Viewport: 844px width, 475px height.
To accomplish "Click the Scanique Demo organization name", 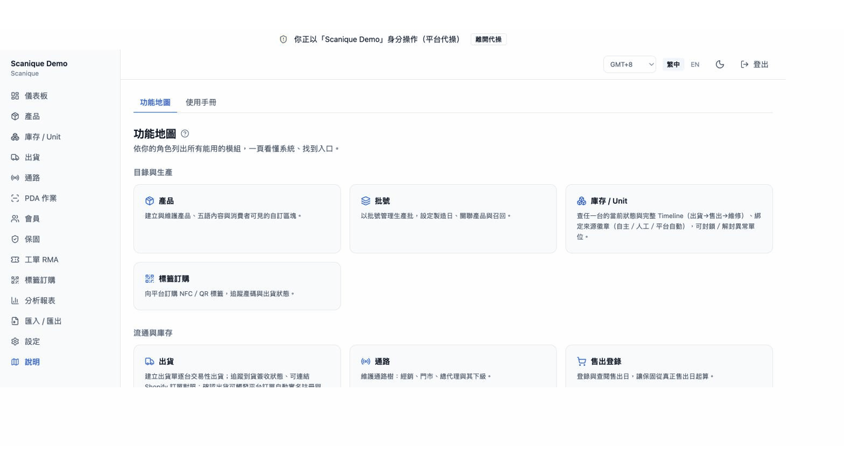I will (39, 63).
